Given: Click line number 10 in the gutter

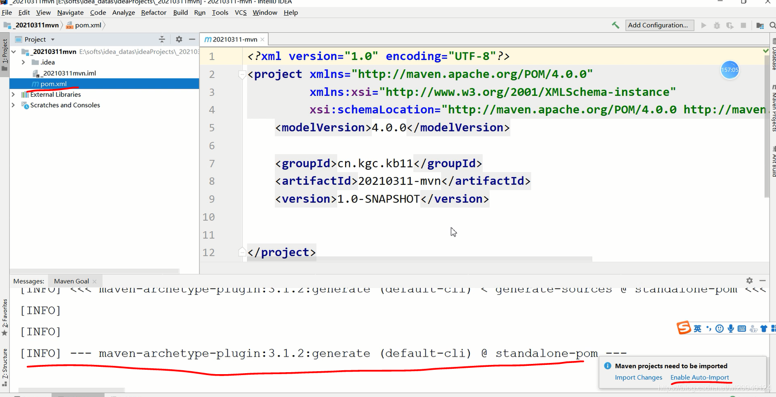Looking at the screenshot, I should tap(209, 217).
